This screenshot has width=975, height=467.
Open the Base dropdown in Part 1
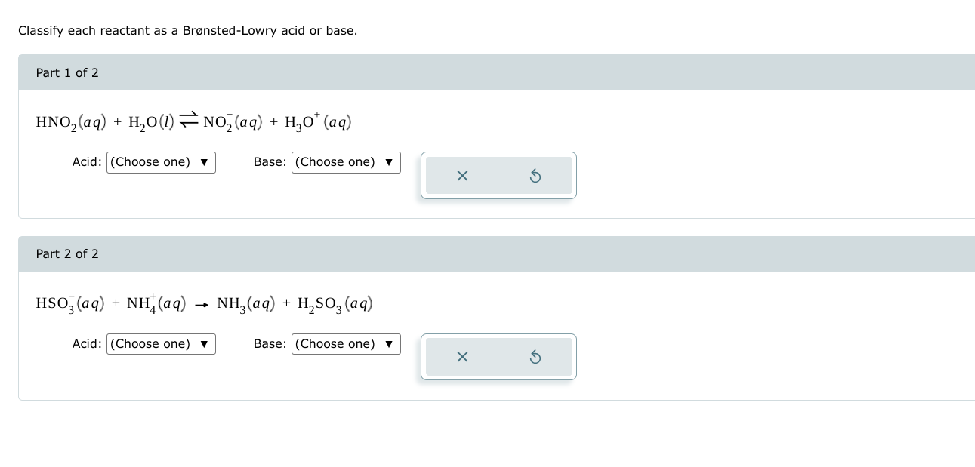coord(346,162)
